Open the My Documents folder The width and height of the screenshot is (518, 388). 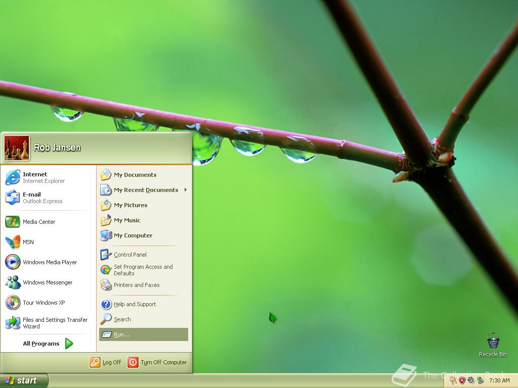(144, 174)
